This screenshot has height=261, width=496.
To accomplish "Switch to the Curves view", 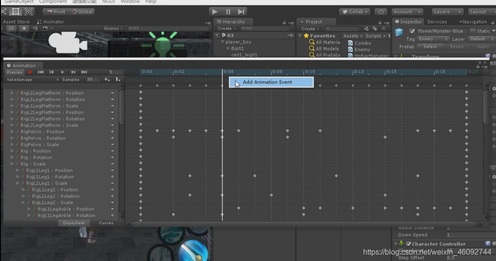I will [x=106, y=223].
